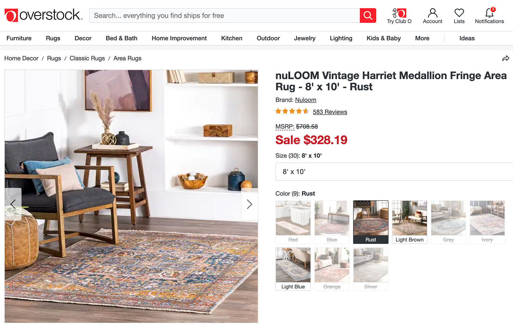Show next product image with right chevron
513x327 pixels.
(x=250, y=204)
